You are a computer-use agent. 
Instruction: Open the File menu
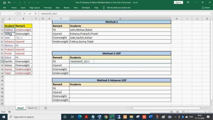point(4,8)
